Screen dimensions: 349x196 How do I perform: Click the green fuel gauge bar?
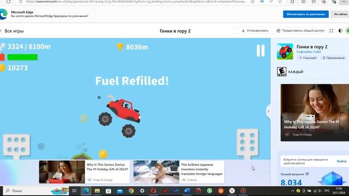[22, 57]
